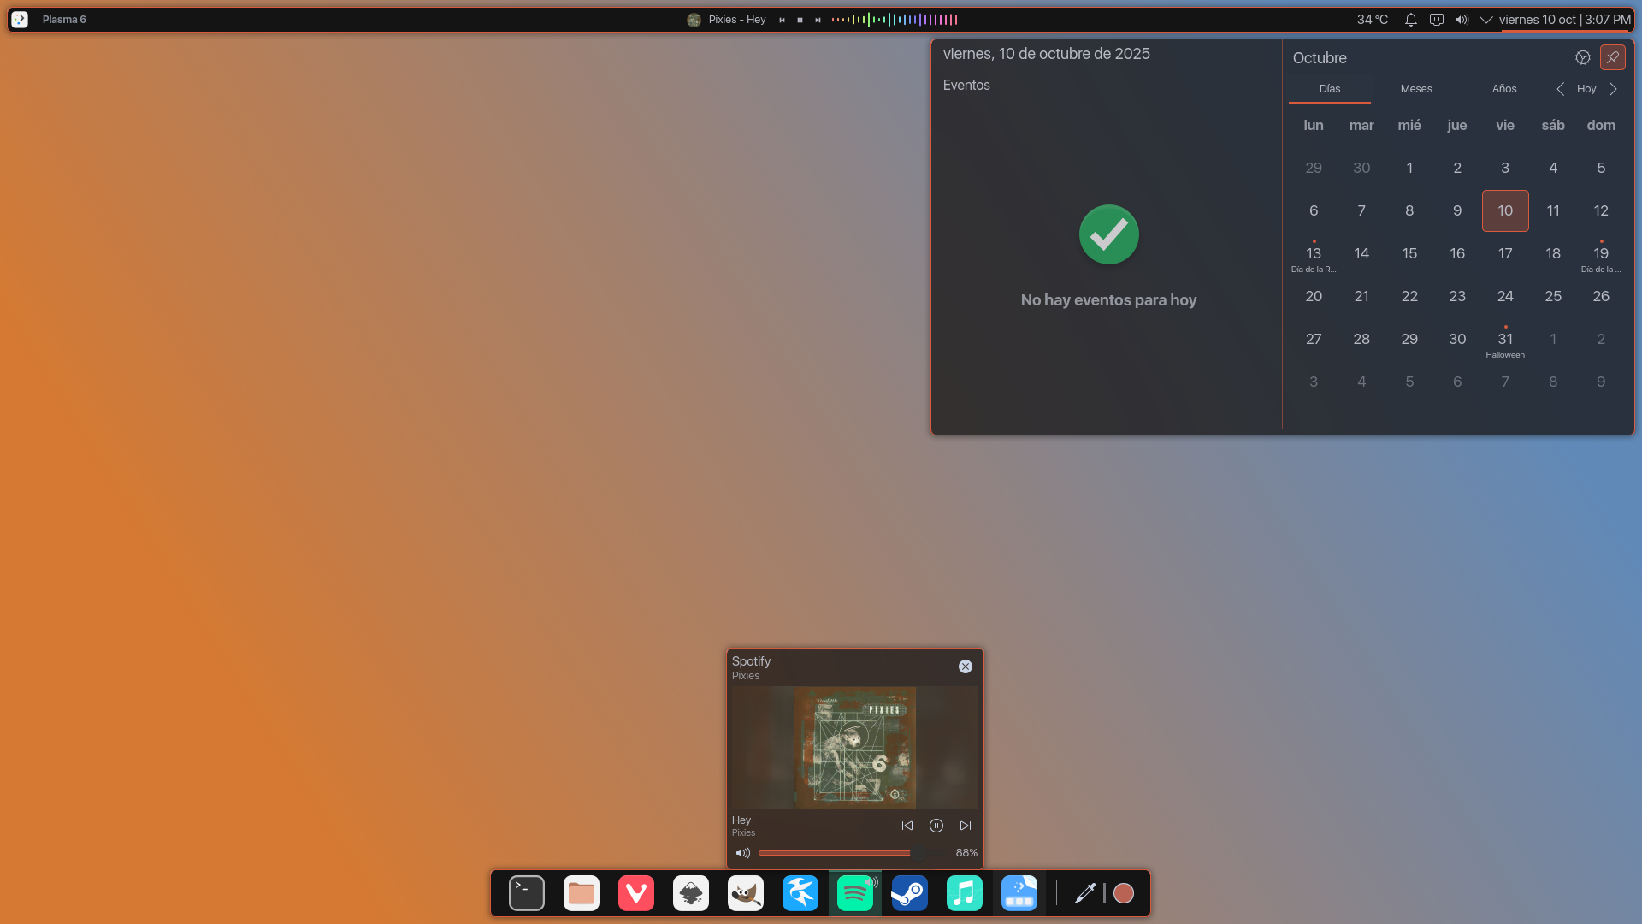
Task: Launch Steam from the dock
Action: point(910,893)
